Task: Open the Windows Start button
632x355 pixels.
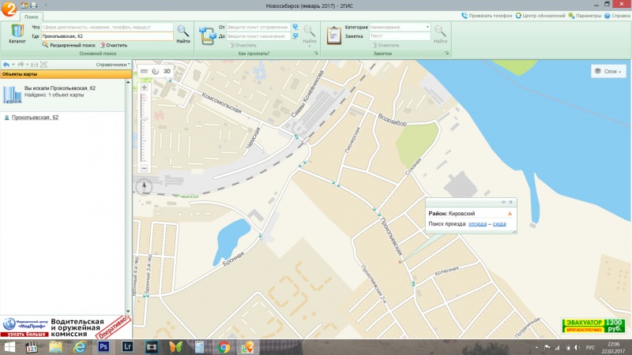Action: click(9, 347)
